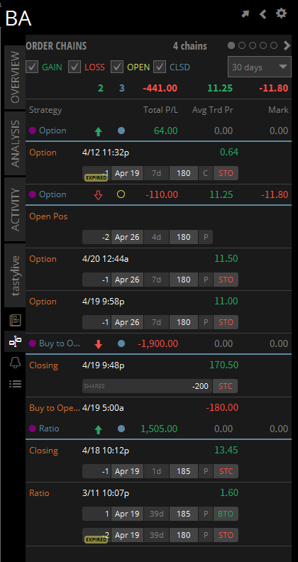The height and width of the screenshot is (562, 298).
Task: Select Ratio order dated 3/11 10:07p
Action: pos(159,514)
